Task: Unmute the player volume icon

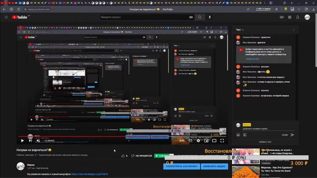Action: pyautogui.click(x=38, y=140)
